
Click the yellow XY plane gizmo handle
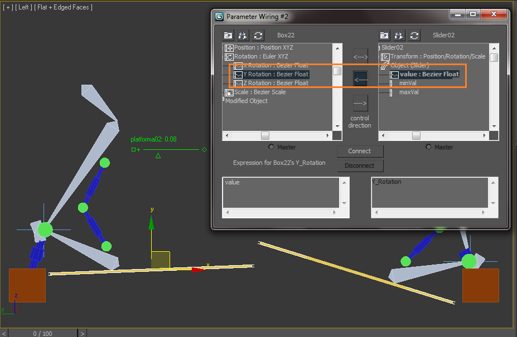coord(161,260)
